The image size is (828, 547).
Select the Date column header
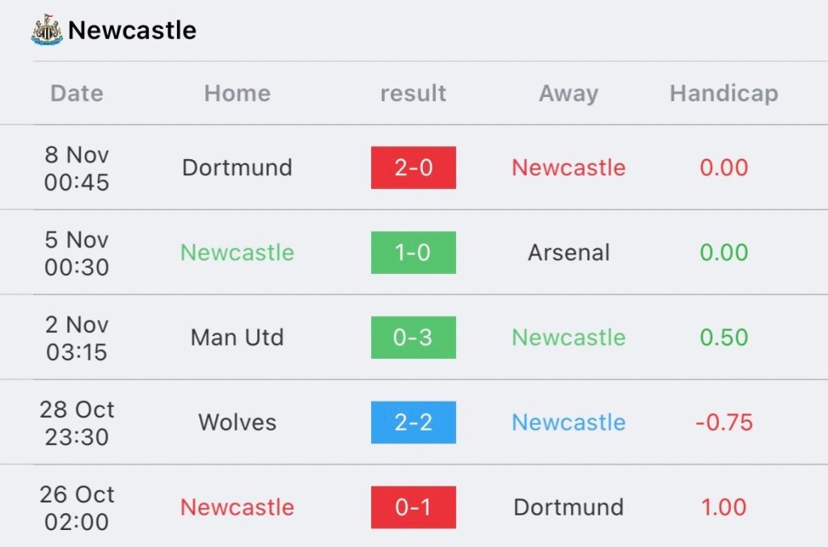tap(77, 94)
